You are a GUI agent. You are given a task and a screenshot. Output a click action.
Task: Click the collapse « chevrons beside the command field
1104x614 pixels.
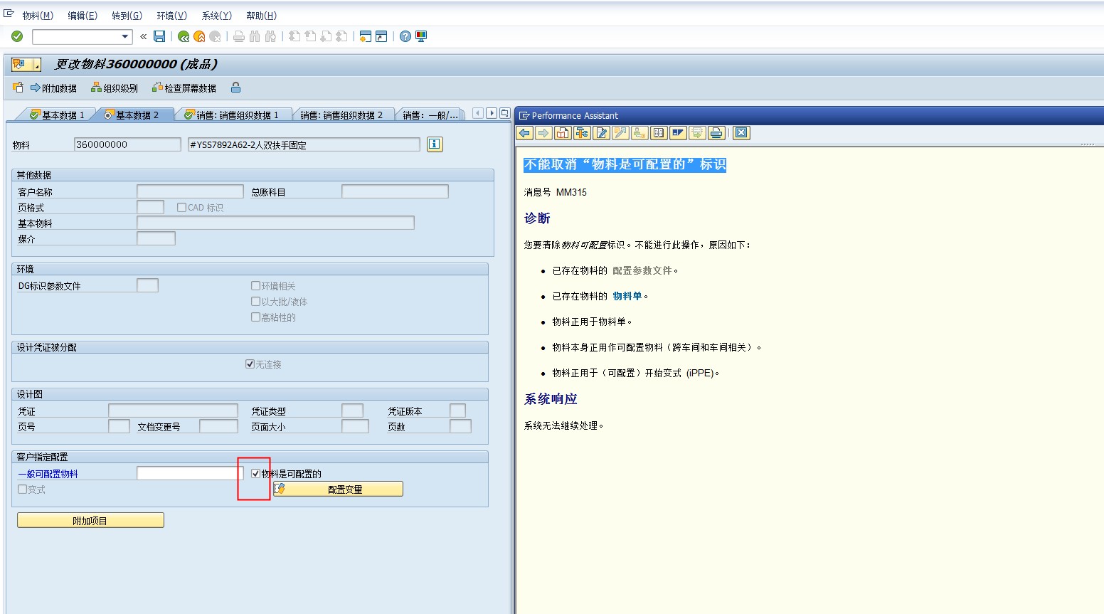pos(143,36)
